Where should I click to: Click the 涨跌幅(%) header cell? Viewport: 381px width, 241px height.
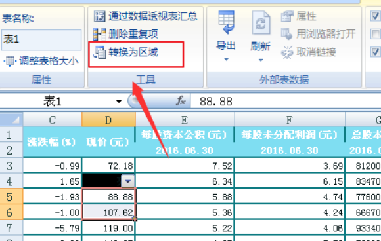pos(53,142)
